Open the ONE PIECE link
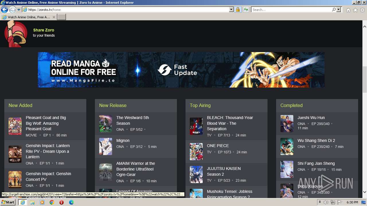Viewport: 367px width, 206px height. click(x=218, y=146)
